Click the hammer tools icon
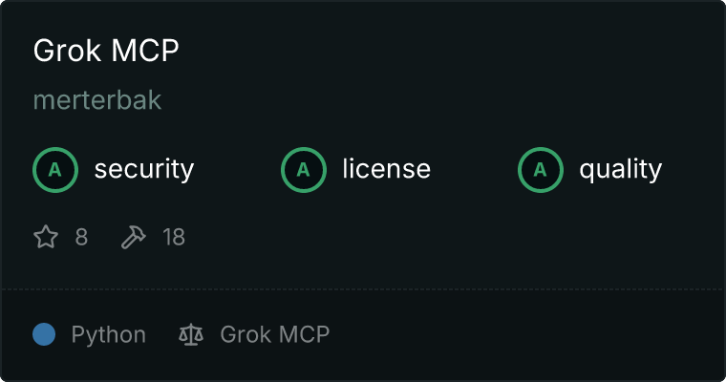The height and width of the screenshot is (382, 726). coord(134,237)
